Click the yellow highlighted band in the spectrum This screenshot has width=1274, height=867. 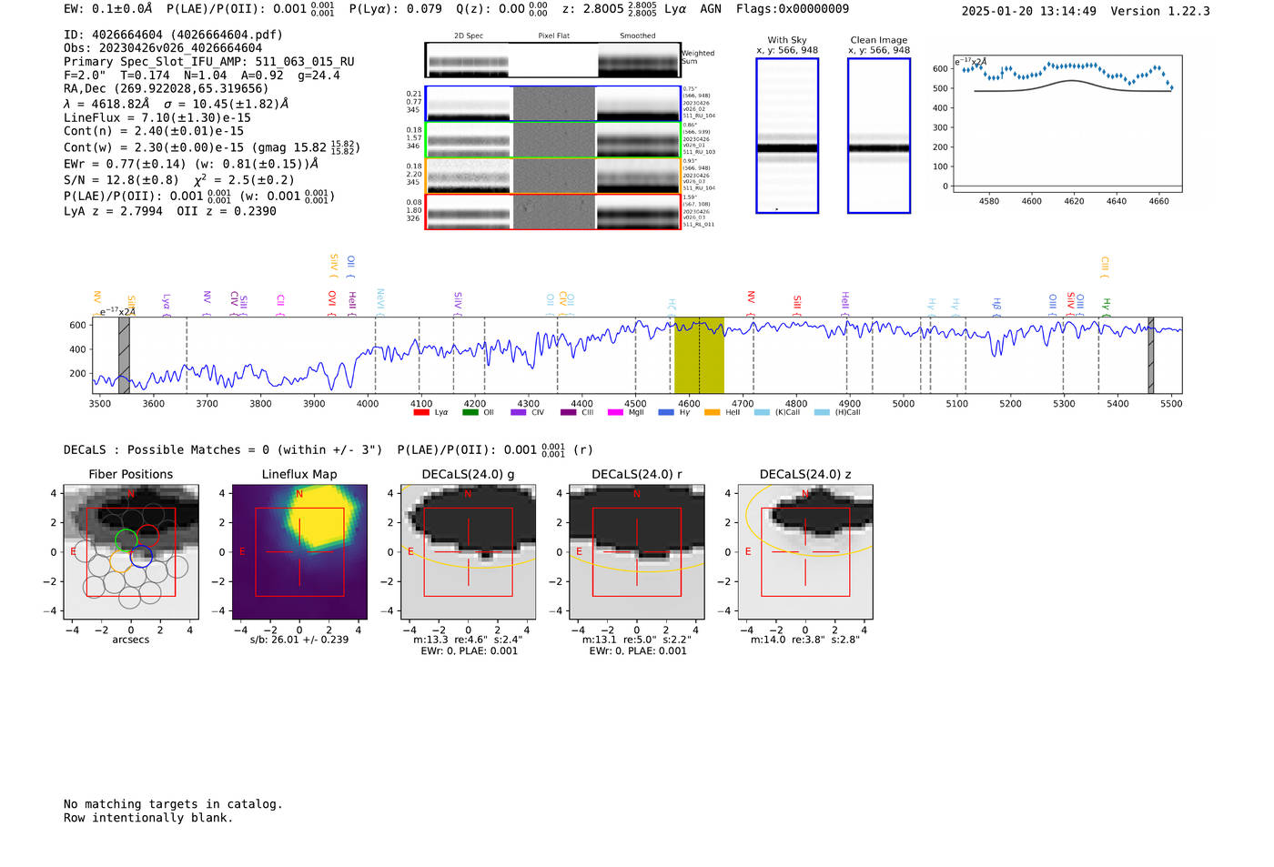tap(699, 355)
